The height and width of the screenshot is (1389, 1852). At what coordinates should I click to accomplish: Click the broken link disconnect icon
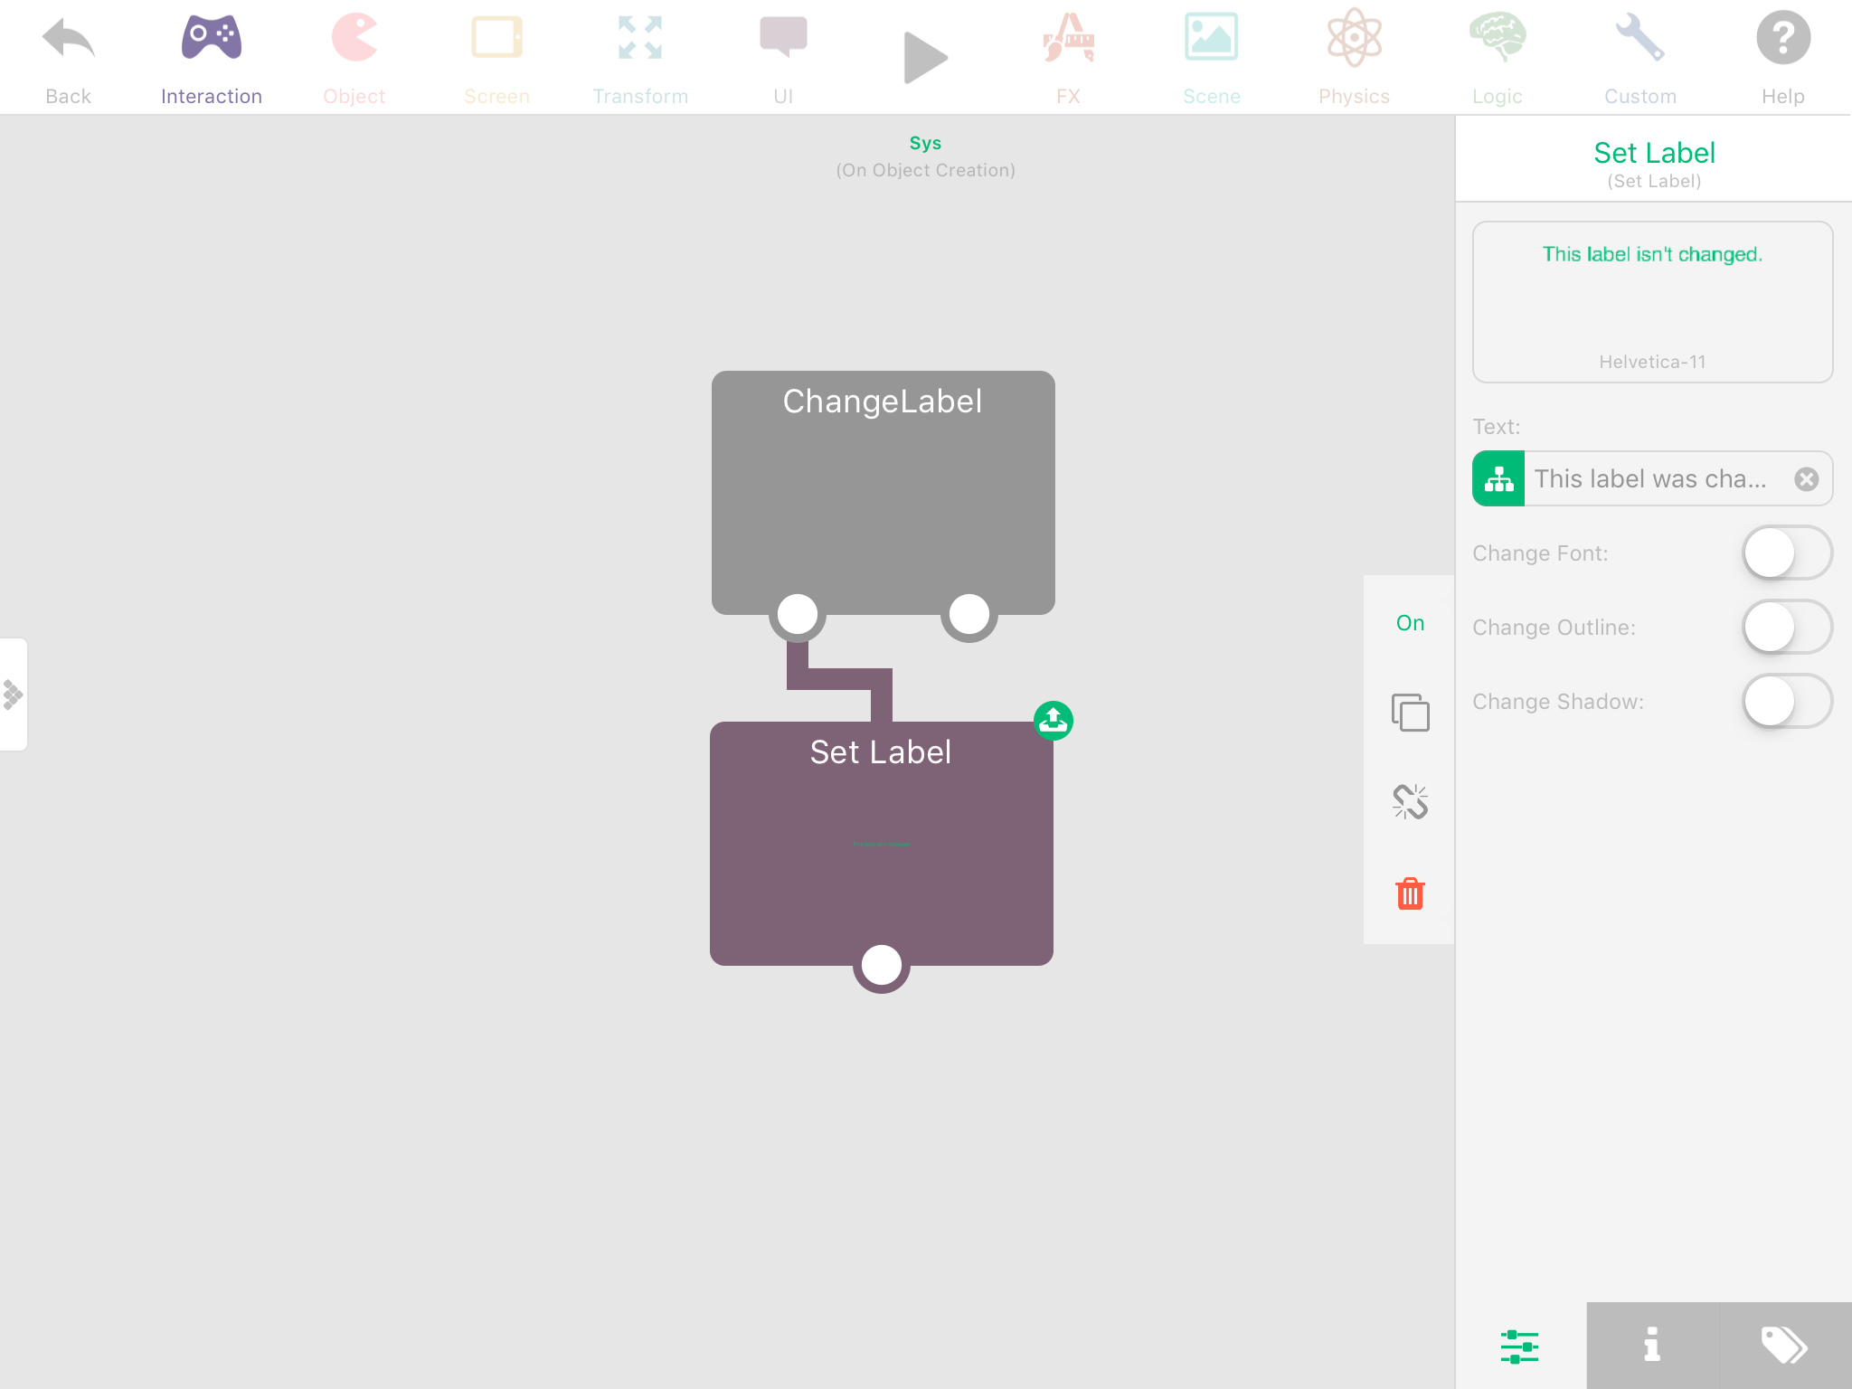pos(1410,801)
